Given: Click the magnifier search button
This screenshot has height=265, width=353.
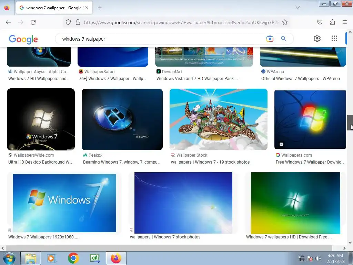Looking at the screenshot, I should pyautogui.click(x=283, y=39).
